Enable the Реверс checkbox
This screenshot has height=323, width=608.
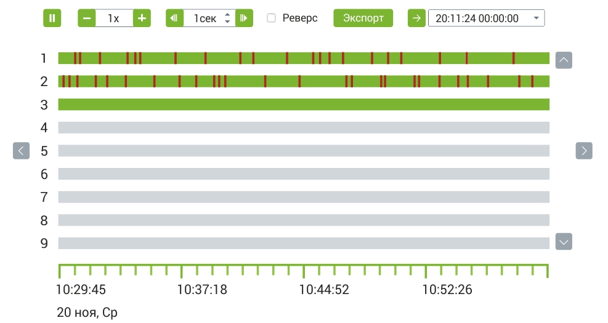click(271, 18)
